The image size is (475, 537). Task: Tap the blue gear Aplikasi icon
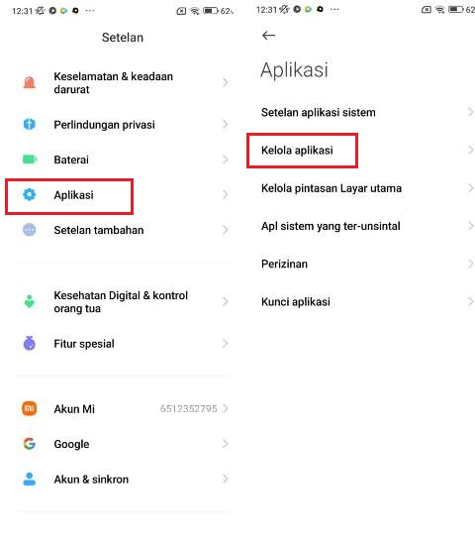pos(30,194)
